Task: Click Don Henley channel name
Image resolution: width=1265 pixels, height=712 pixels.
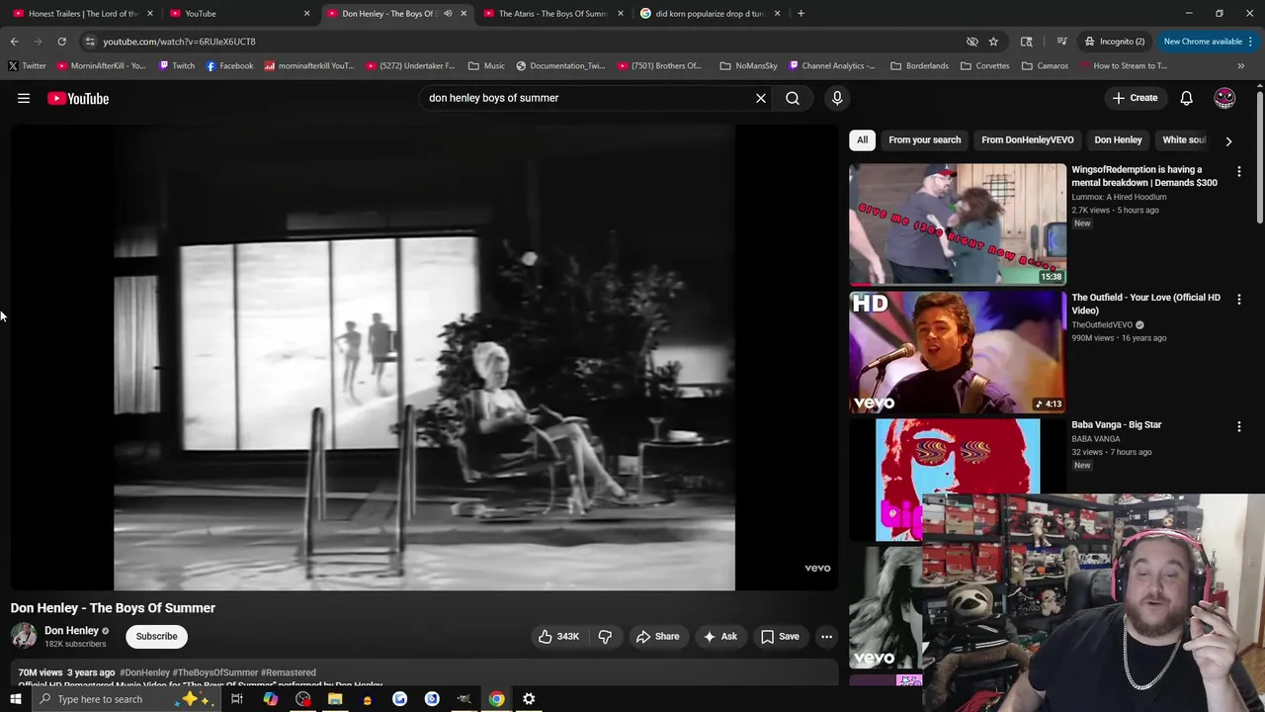Action: tap(71, 630)
